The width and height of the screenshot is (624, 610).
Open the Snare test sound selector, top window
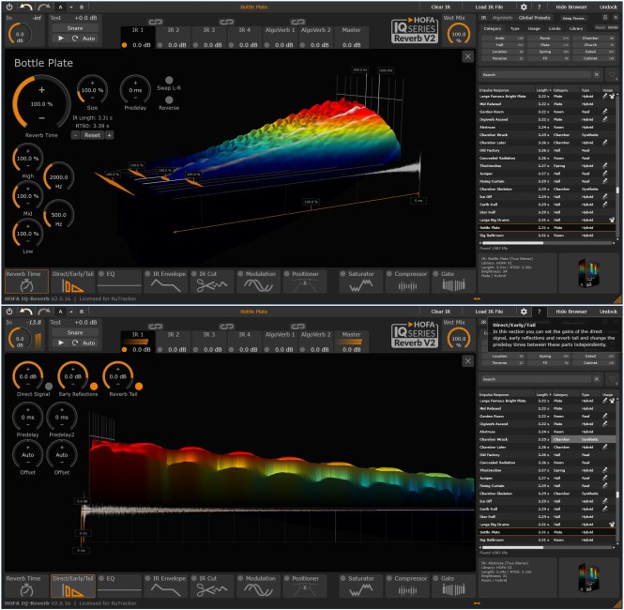(x=75, y=28)
